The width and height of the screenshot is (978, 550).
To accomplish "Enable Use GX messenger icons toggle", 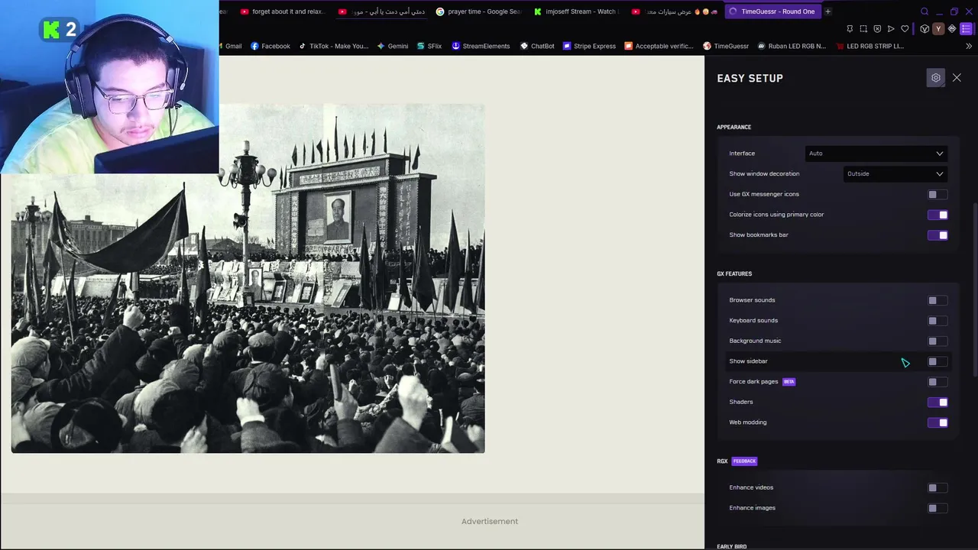I will click(x=938, y=194).
